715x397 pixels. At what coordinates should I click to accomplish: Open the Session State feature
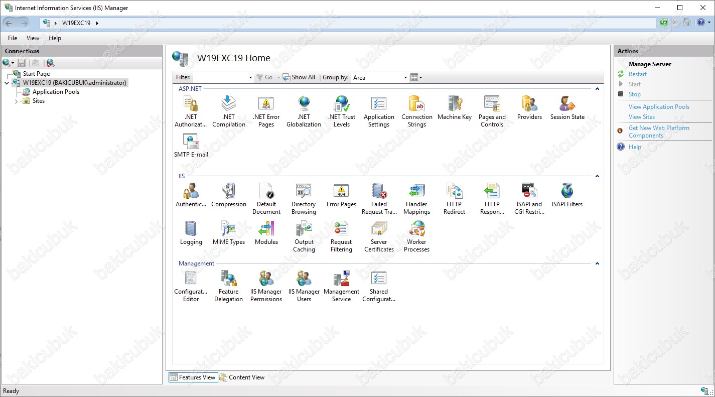tap(567, 108)
